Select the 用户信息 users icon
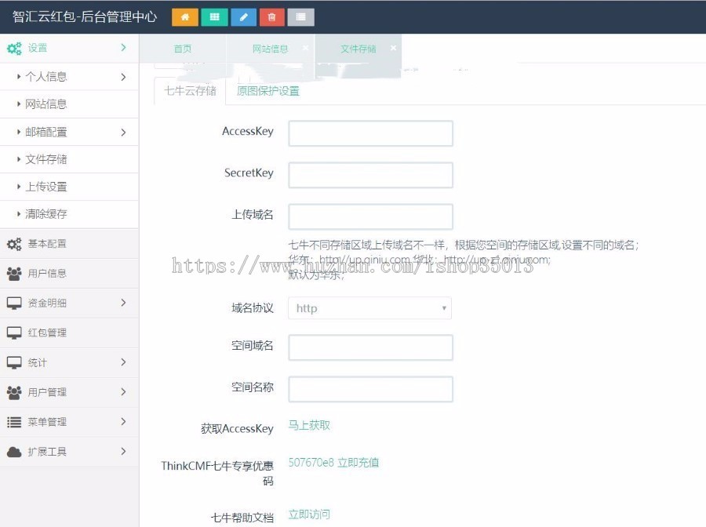 (x=13, y=274)
